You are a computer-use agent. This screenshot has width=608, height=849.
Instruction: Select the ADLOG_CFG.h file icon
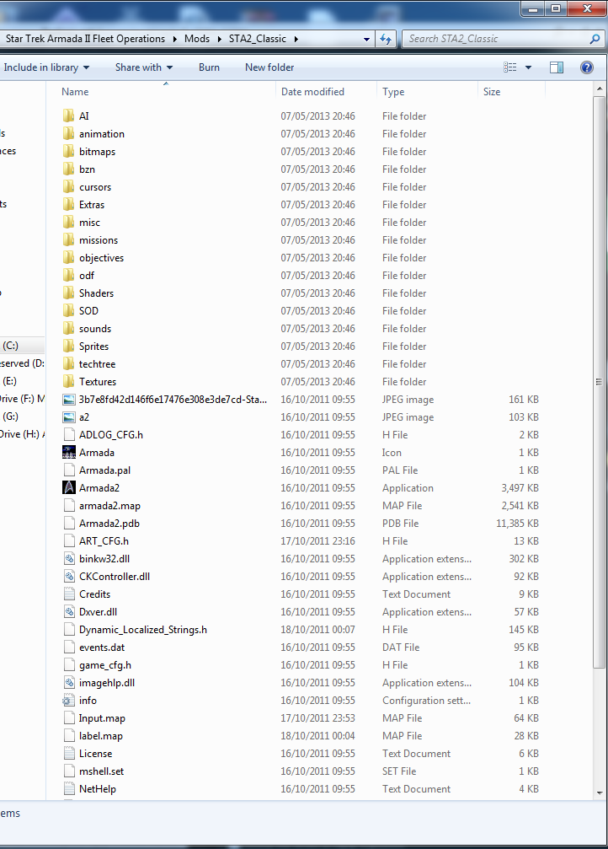(69, 435)
